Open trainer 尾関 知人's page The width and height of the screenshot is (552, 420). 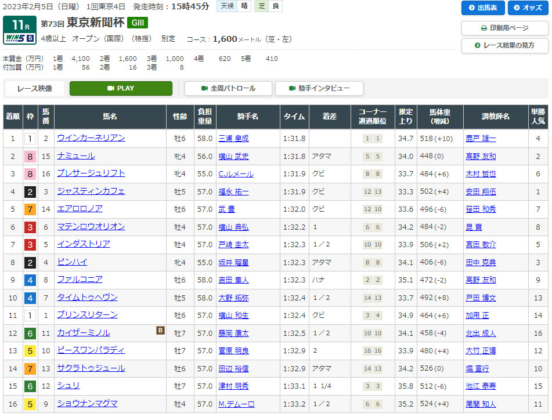[481, 404]
